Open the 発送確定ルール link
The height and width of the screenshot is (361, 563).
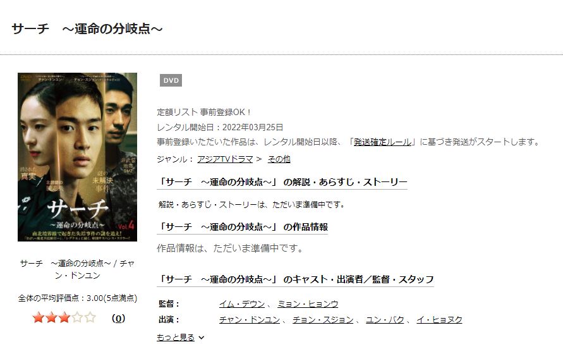(x=382, y=142)
